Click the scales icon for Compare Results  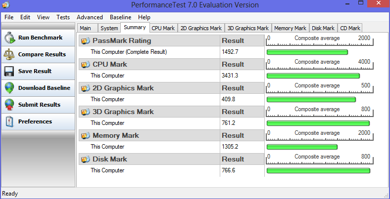point(9,54)
